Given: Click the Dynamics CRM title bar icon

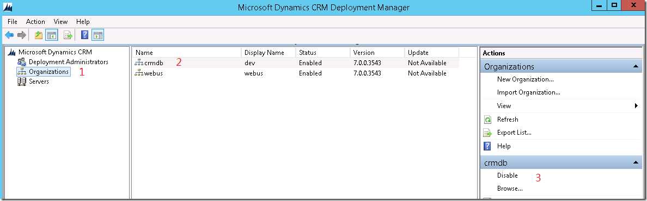Looking at the screenshot, I should pyautogui.click(x=8, y=7).
